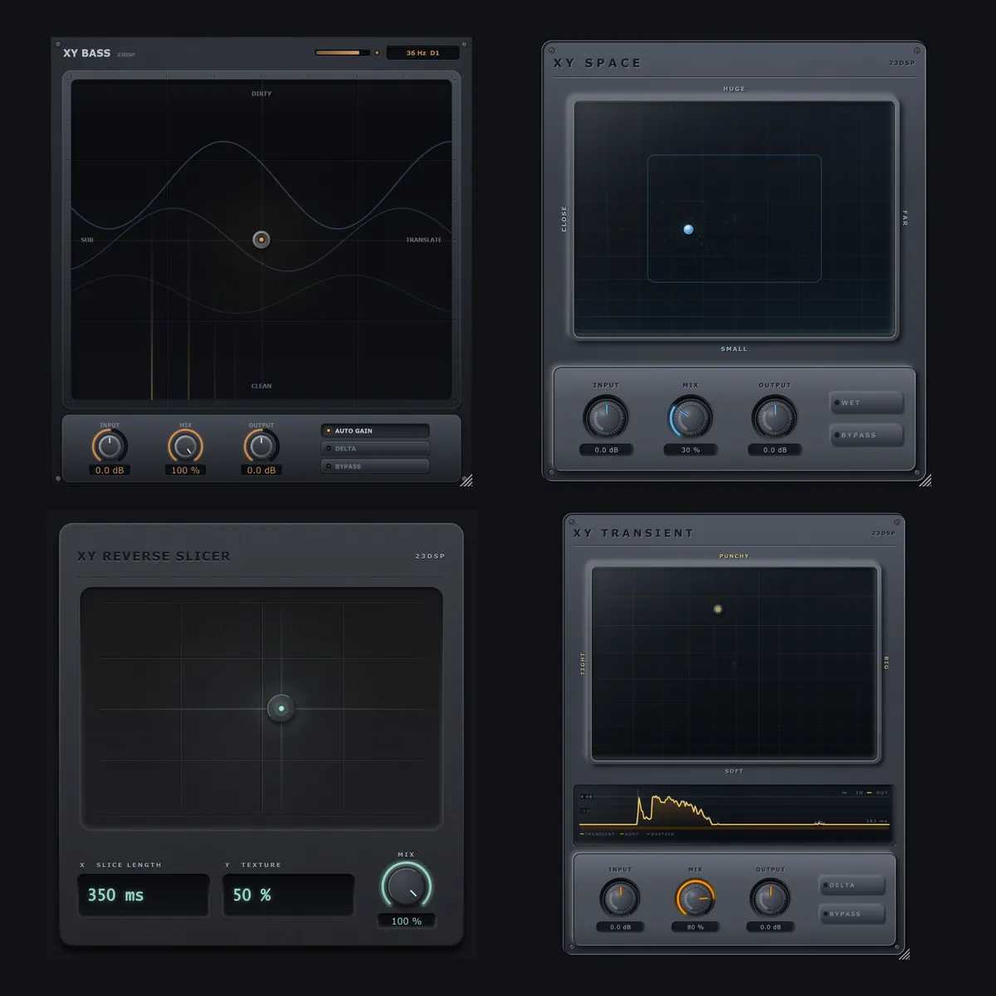Click the TRANSLATE label in XY Bass pad
This screenshot has width=996, height=996.
pyautogui.click(x=423, y=240)
